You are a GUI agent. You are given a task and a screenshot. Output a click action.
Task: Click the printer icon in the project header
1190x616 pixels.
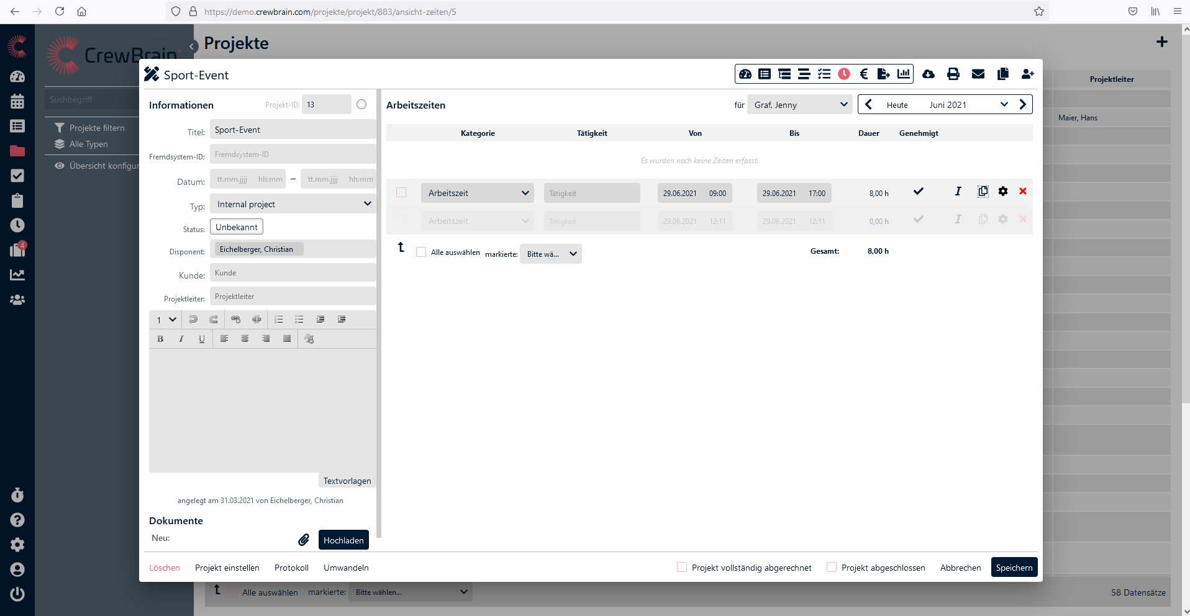click(x=953, y=74)
